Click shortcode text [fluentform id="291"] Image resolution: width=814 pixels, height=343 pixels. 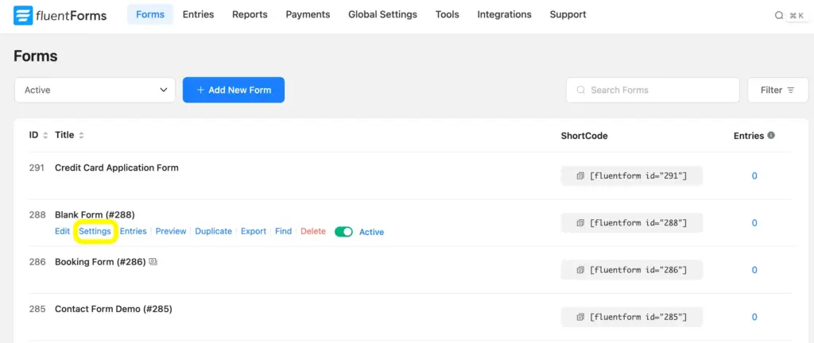pyautogui.click(x=638, y=176)
